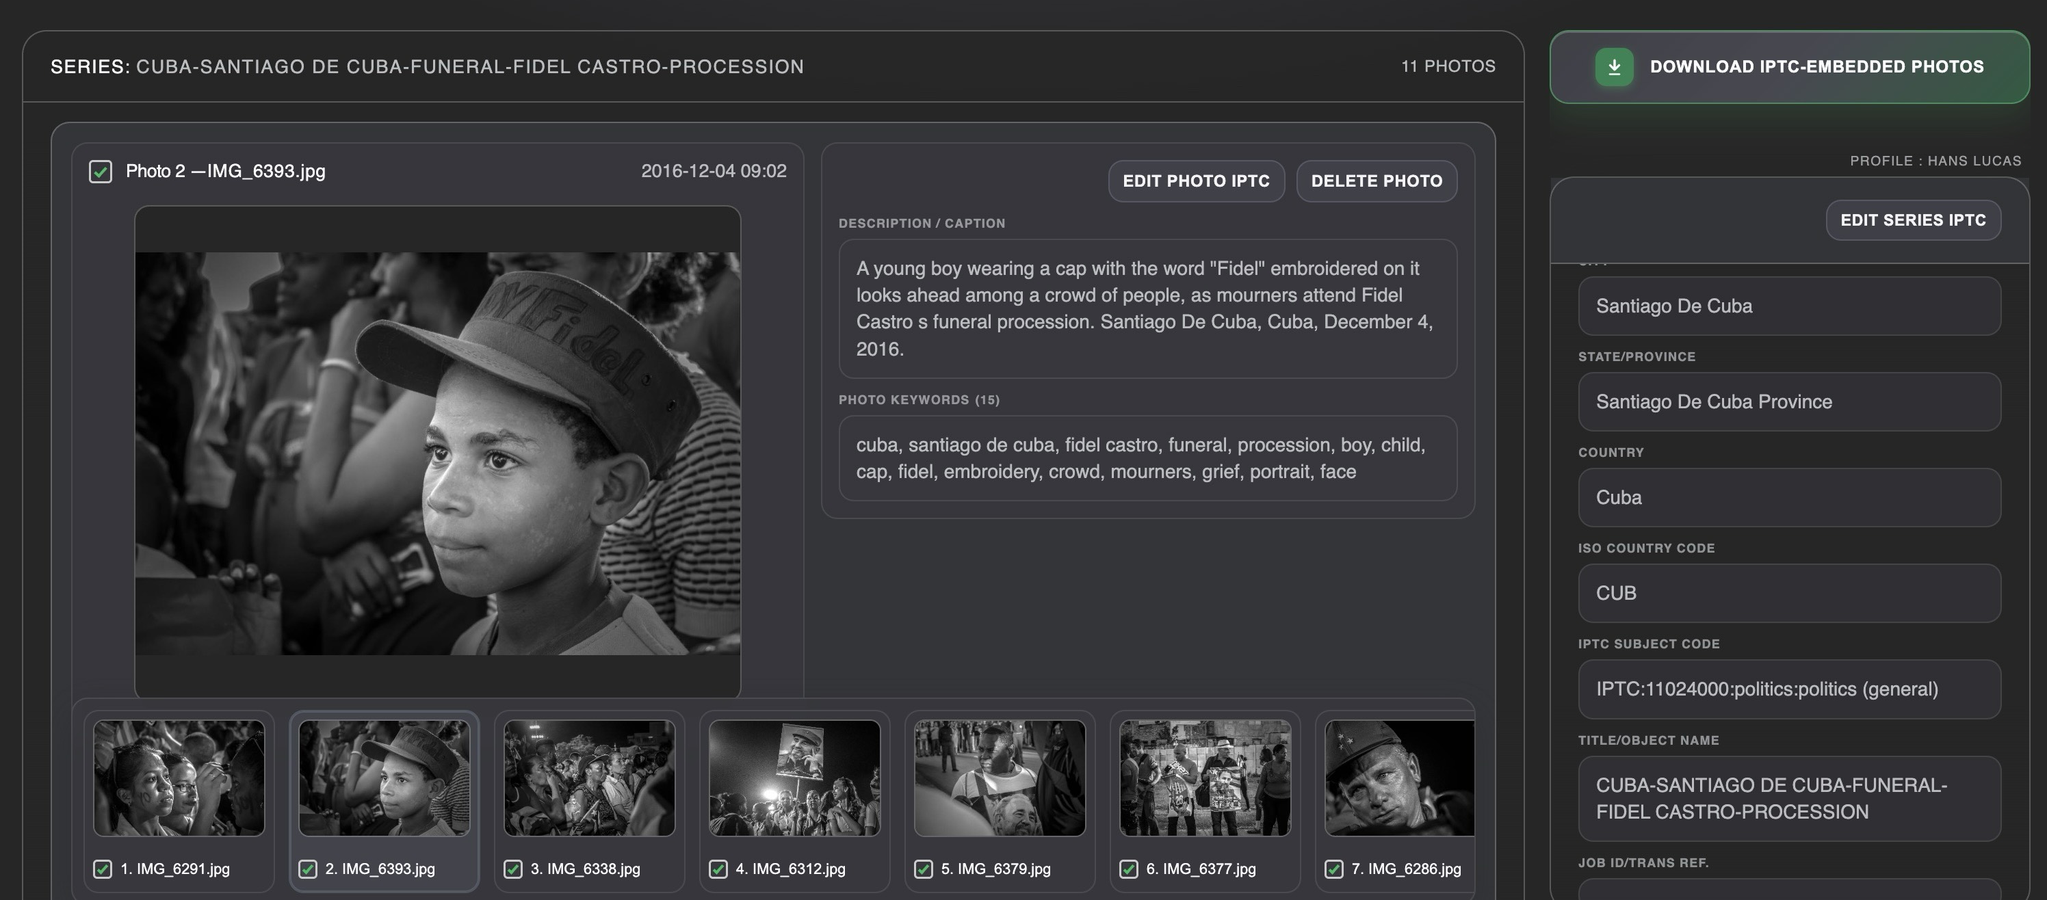Click the green download arrow icon
Viewport: 2047px width, 900px height.
[1614, 67]
